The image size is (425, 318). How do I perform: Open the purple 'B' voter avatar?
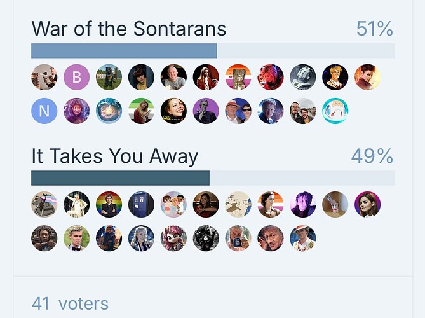point(76,77)
